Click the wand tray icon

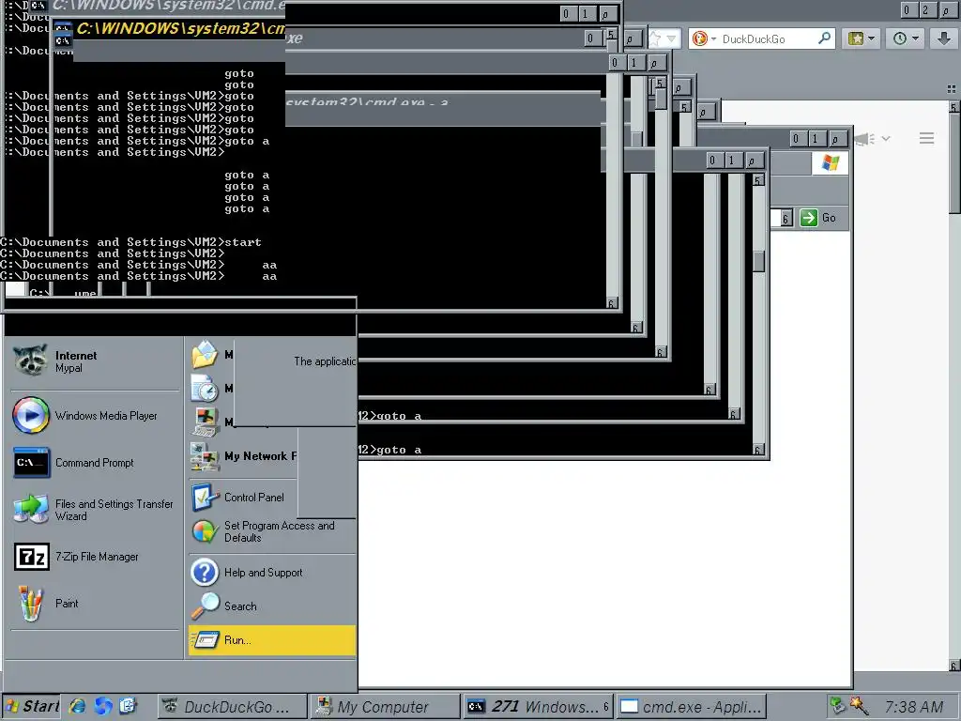860,706
